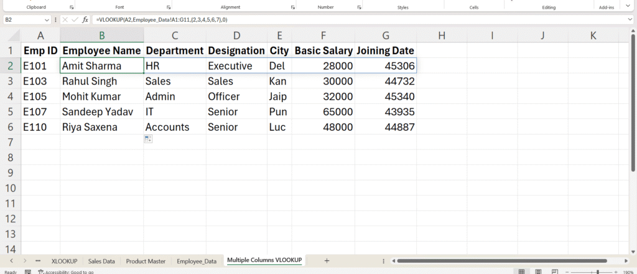Screen dimensions: 637x274
Task: Open the Font settings dialog launcher
Action: pyautogui.click(x=168, y=7)
